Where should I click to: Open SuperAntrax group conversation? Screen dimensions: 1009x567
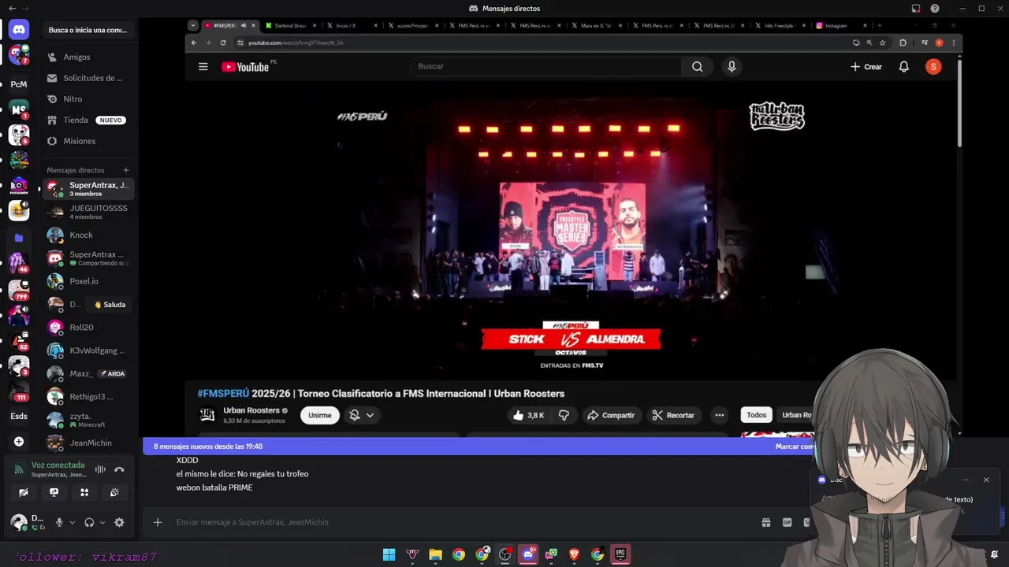[87, 189]
